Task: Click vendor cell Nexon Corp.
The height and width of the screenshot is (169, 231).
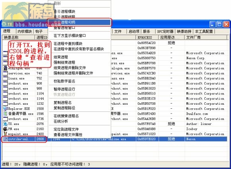Action: [x=196, y=58]
